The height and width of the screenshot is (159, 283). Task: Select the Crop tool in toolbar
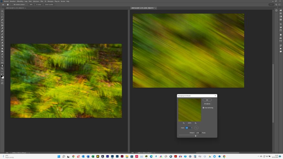[2, 23]
